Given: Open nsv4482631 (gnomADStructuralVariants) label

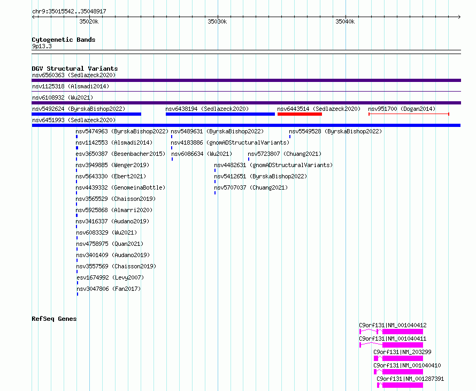Looking at the screenshot, I should tap(273, 165).
